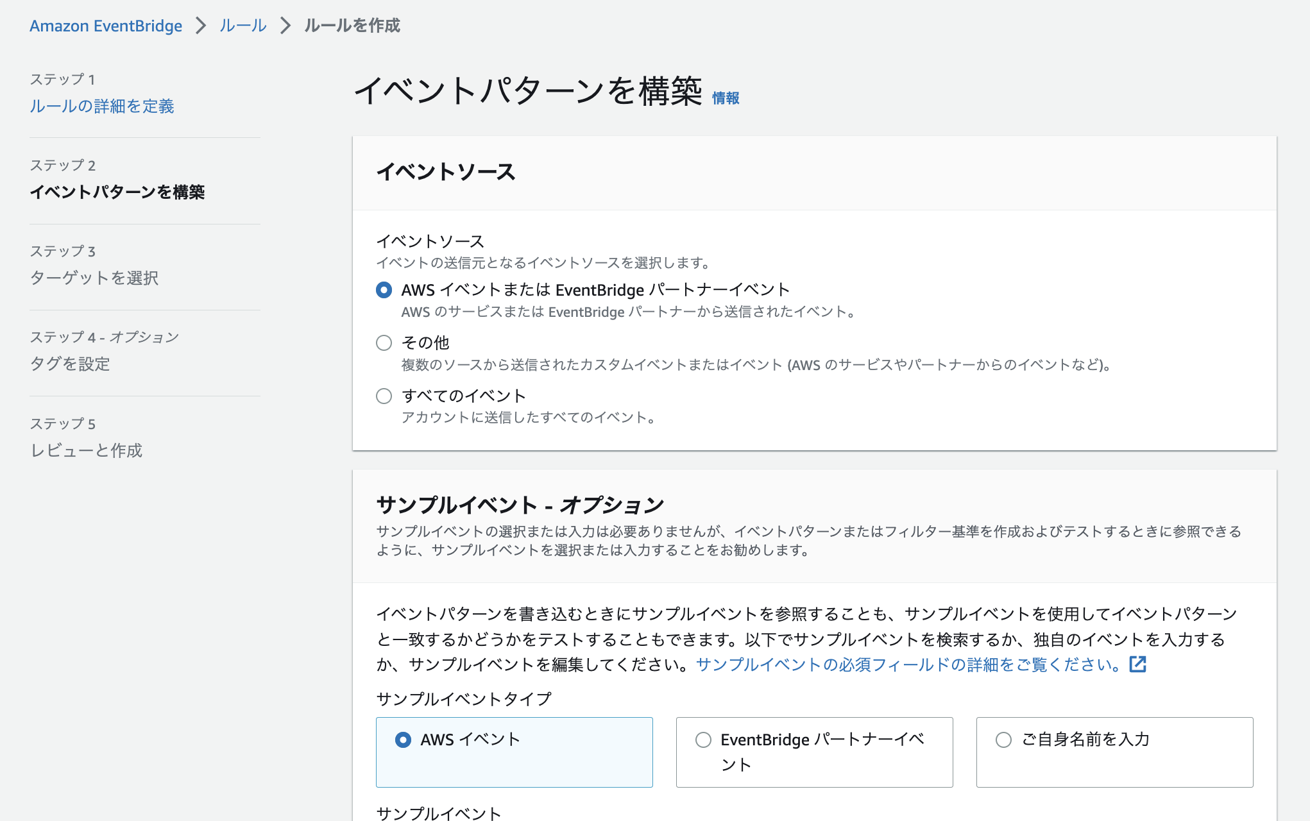
Task: Click the chevron after ルール breadcrumb
Action: 285,26
